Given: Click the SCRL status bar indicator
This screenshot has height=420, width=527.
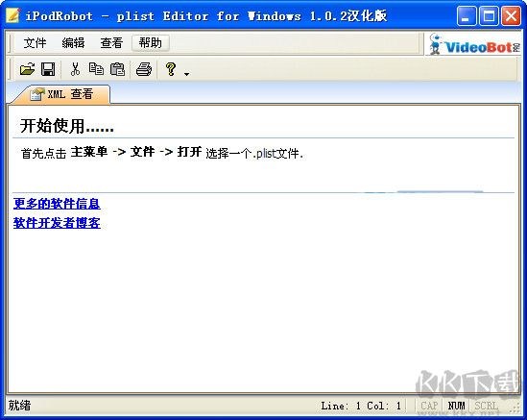Looking at the screenshot, I should click(x=486, y=406).
